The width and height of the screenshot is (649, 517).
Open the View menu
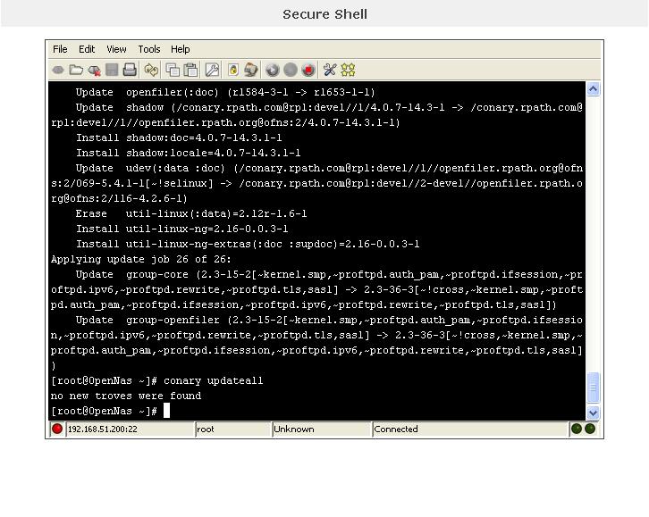(x=116, y=49)
